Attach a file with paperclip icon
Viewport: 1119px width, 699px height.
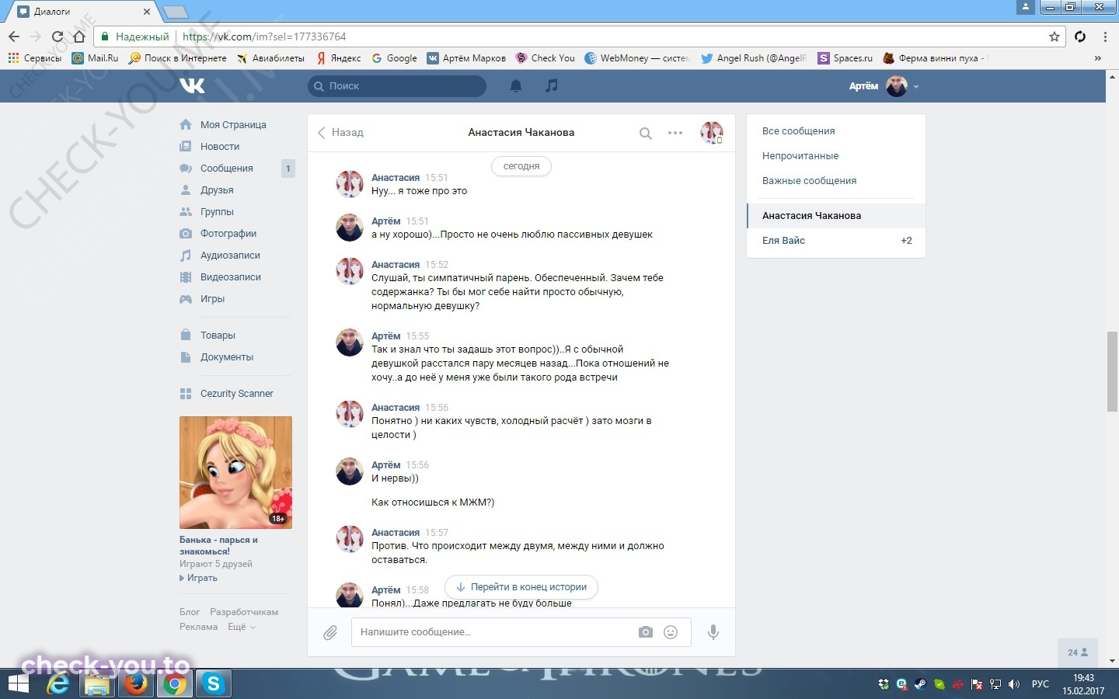[330, 633]
